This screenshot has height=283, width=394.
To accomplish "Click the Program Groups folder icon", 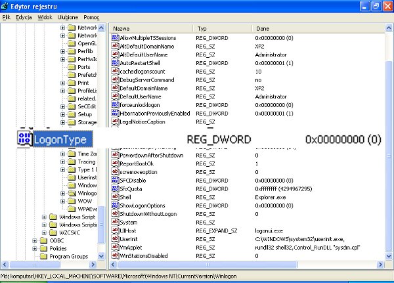I will (44, 256).
